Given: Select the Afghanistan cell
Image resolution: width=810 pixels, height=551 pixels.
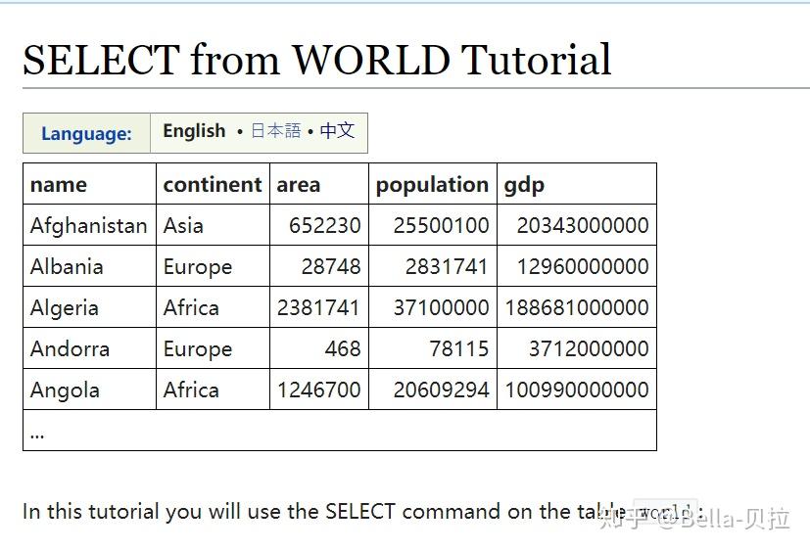Looking at the screenshot, I should pos(89,225).
